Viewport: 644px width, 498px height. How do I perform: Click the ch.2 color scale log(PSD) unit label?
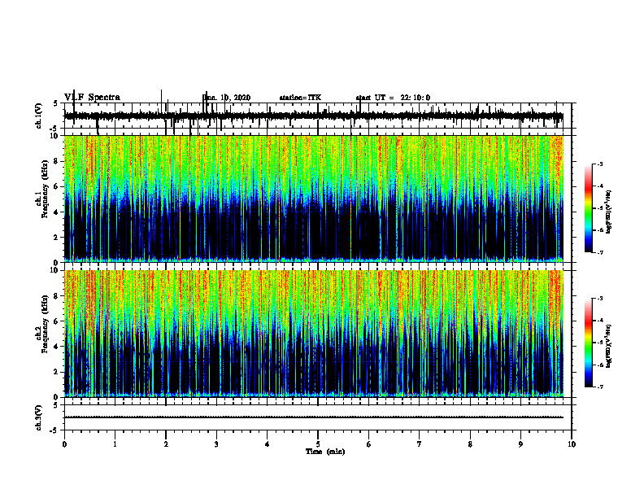pyautogui.click(x=609, y=346)
